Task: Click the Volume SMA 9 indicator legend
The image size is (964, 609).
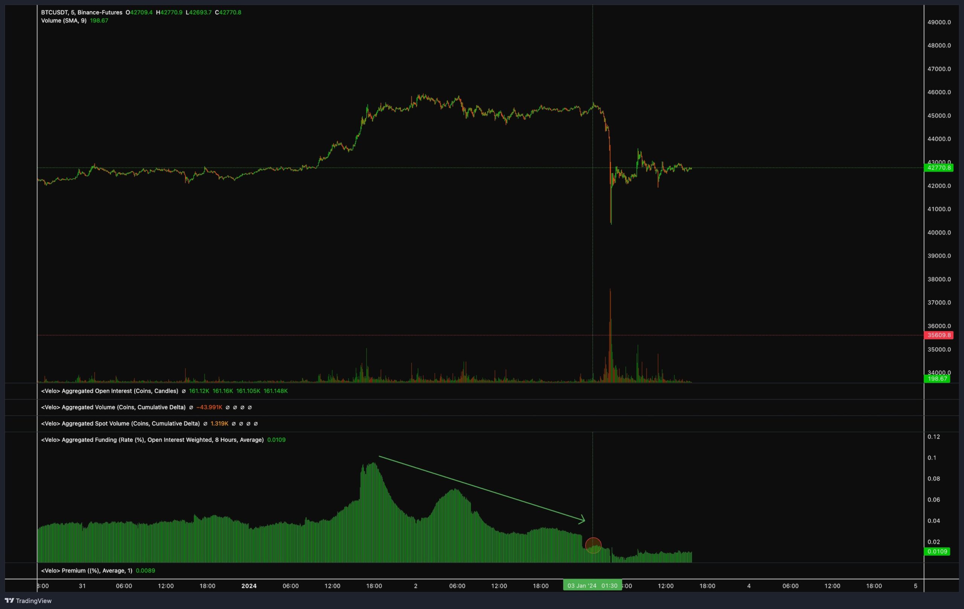Action: tap(64, 20)
